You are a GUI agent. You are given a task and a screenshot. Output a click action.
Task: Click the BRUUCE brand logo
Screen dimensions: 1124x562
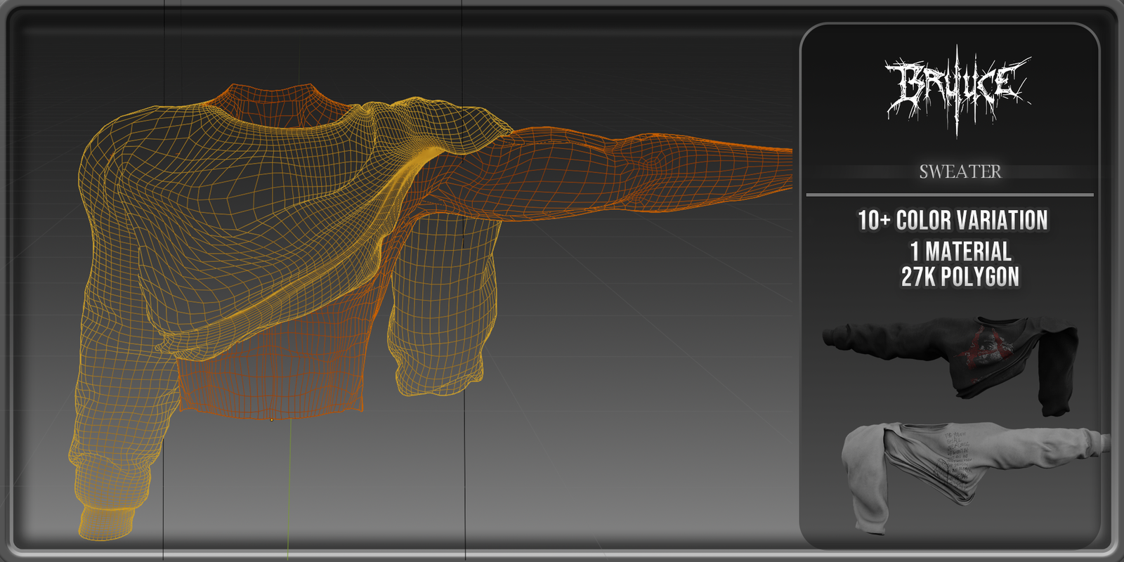click(x=958, y=89)
